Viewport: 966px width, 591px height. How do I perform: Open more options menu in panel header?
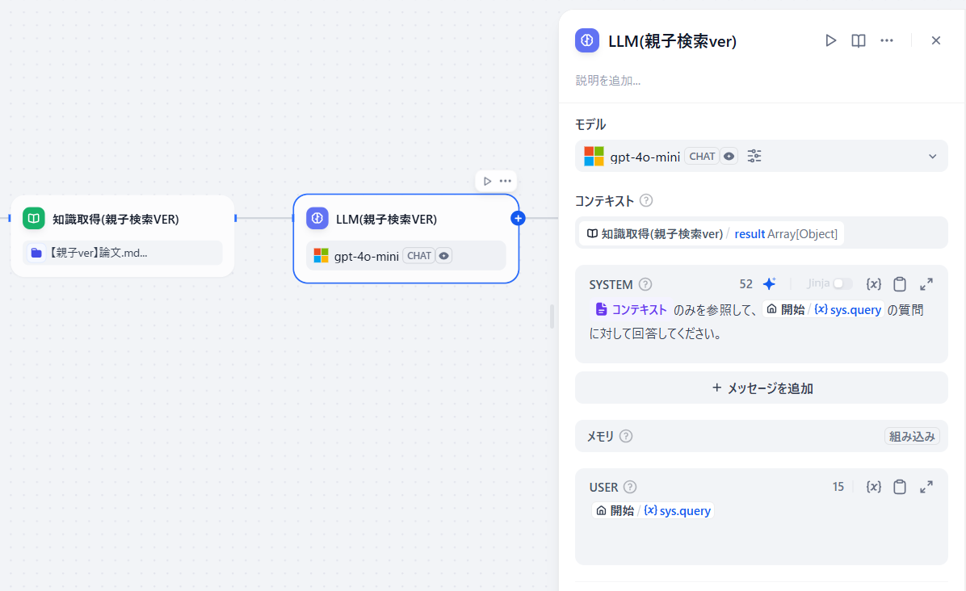click(887, 40)
